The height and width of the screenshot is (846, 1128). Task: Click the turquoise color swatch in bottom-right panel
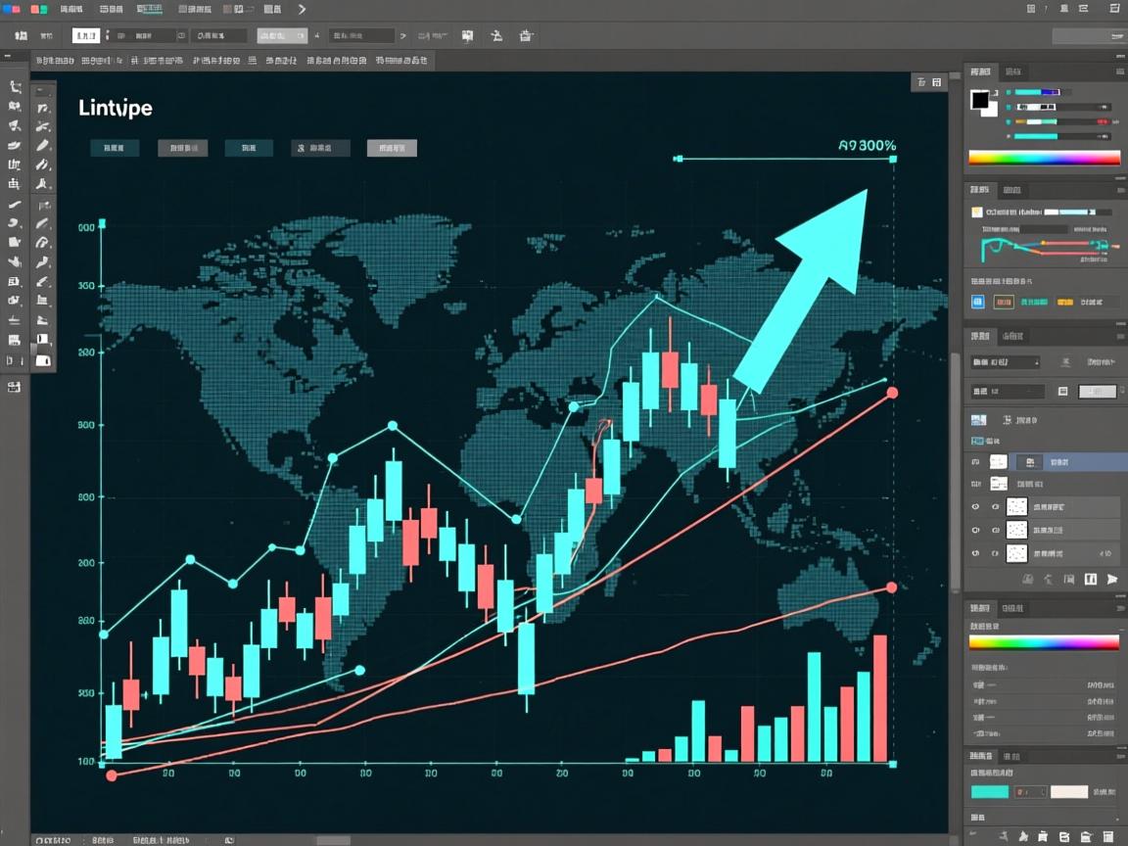coord(988,791)
